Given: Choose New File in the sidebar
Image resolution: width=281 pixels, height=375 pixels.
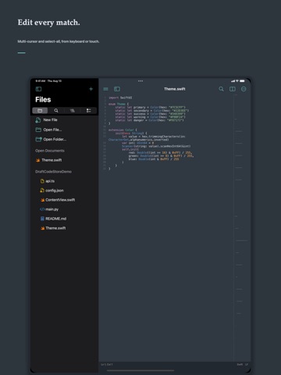Looking at the screenshot, I should 50,120.
